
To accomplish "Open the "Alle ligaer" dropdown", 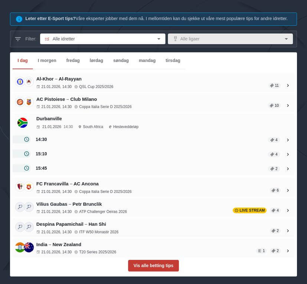I will pos(230,39).
